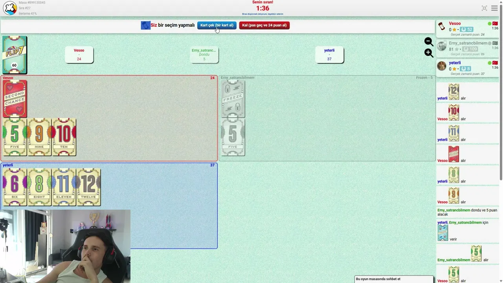Click the "Sıra #27" turn counter
The height and width of the screenshot is (283, 503).
point(24,8)
